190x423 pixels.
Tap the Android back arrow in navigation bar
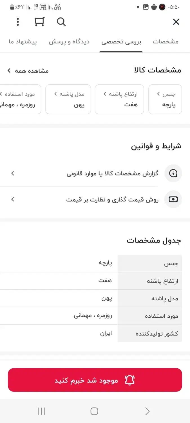click(x=147, y=411)
